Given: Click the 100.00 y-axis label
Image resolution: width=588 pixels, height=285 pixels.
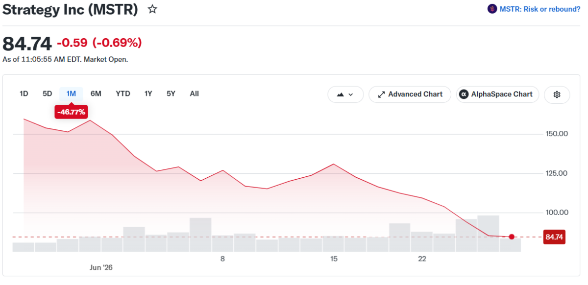Looking at the screenshot, I should coord(557,213).
